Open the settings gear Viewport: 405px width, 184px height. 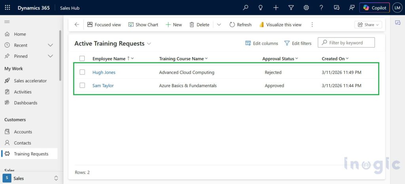pos(306,8)
